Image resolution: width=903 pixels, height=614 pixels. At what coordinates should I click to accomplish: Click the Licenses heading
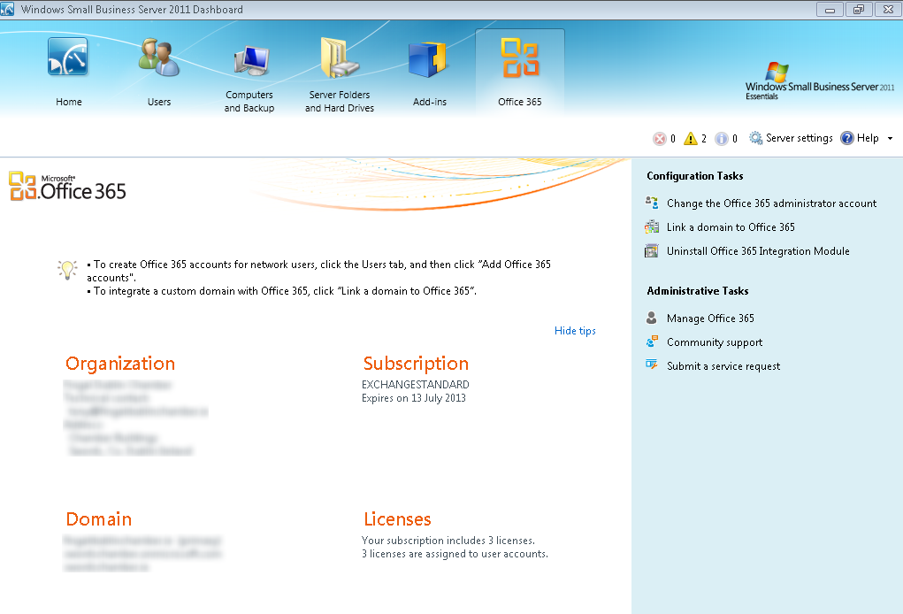click(x=397, y=519)
